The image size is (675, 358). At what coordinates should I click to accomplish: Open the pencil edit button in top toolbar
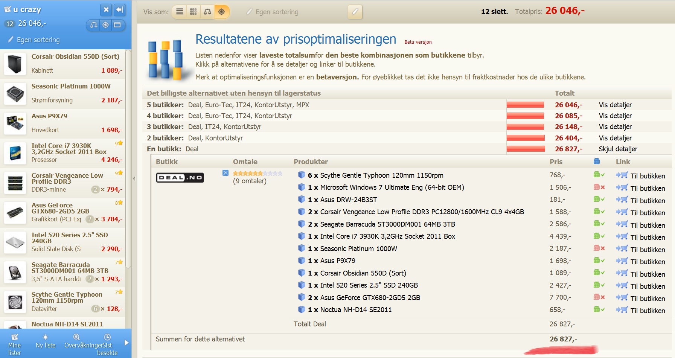355,12
